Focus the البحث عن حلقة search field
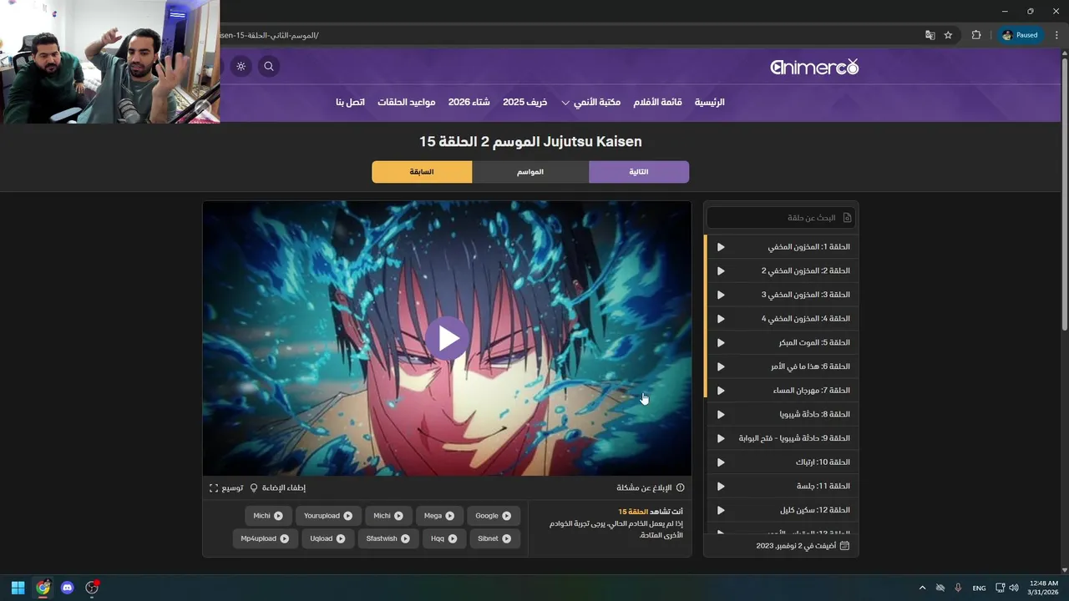This screenshot has height=601, width=1069. tap(782, 218)
